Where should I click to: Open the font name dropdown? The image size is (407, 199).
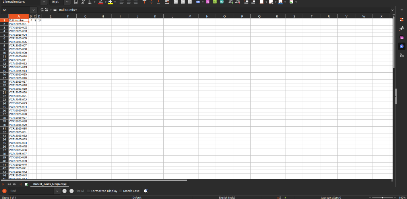tap(44, 2)
